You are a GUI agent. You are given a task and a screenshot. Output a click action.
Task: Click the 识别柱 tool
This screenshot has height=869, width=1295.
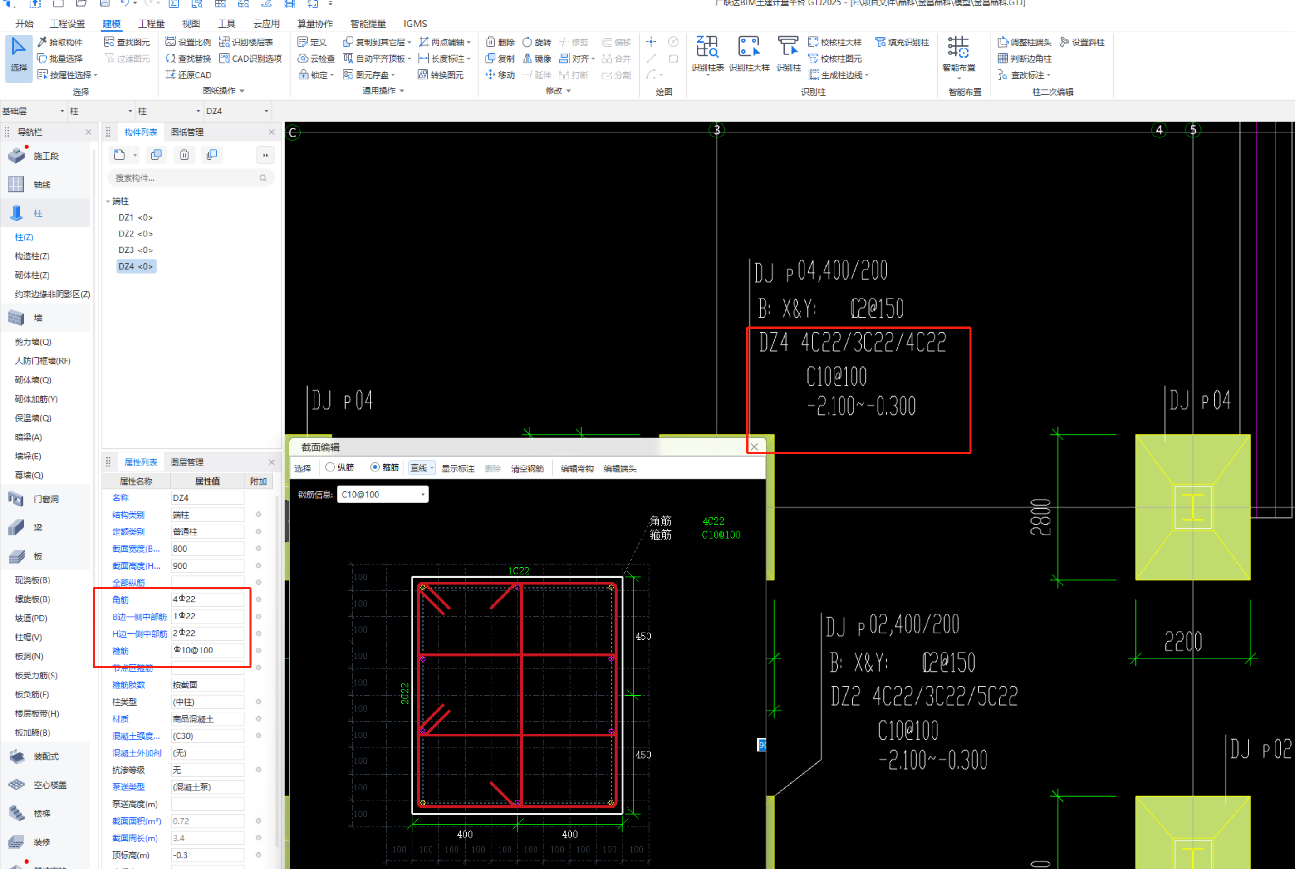pyautogui.click(x=788, y=54)
